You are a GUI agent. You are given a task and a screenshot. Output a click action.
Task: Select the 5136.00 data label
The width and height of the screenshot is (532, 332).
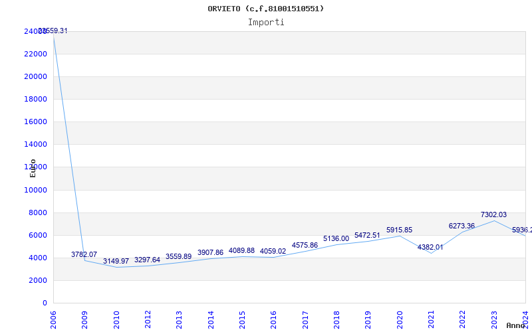(x=336, y=239)
